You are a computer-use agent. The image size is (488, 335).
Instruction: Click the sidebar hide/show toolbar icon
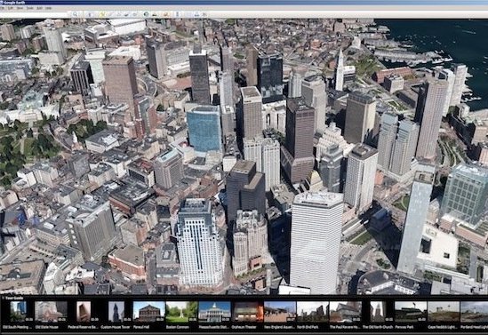90,14
